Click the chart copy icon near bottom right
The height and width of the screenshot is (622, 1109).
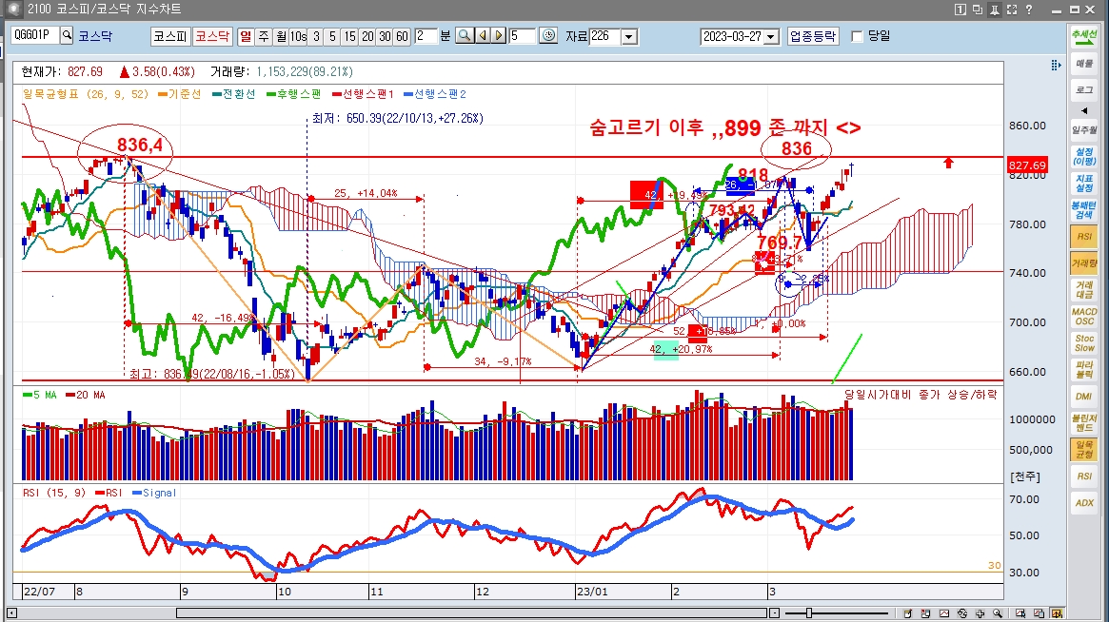coord(1039,613)
